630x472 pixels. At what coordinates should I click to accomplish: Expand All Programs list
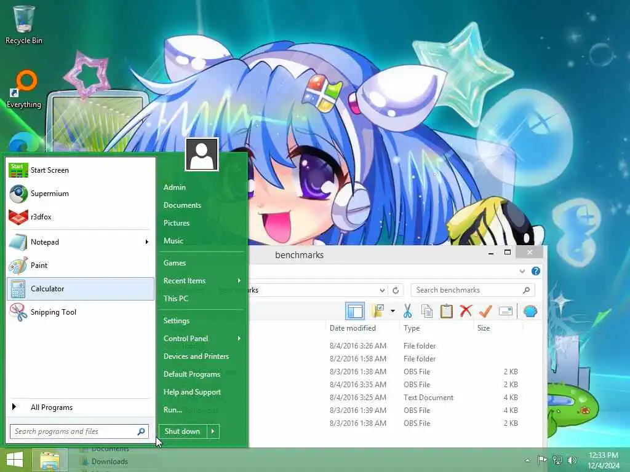coord(81,407)
